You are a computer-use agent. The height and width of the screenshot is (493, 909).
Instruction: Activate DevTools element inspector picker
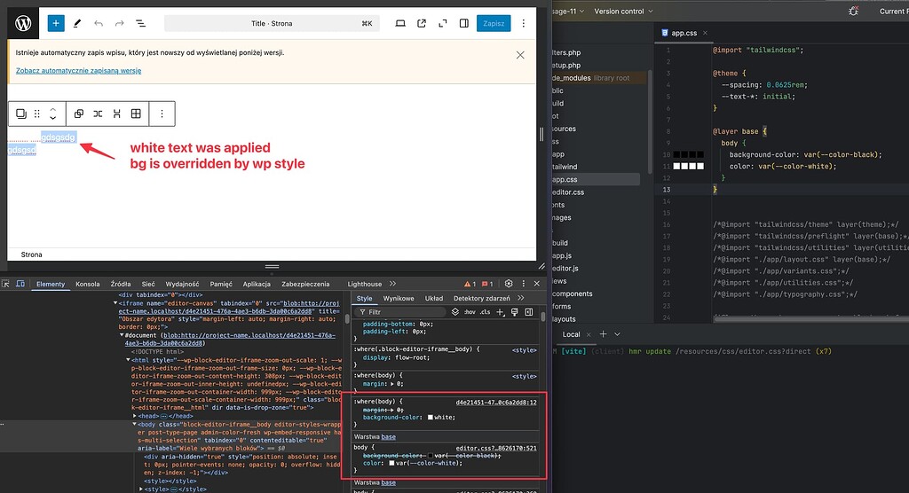[x=6, y=284]
